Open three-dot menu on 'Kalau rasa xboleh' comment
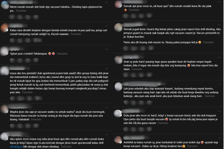The height and width of the screenshot is (149, 224). click(107, 25)
